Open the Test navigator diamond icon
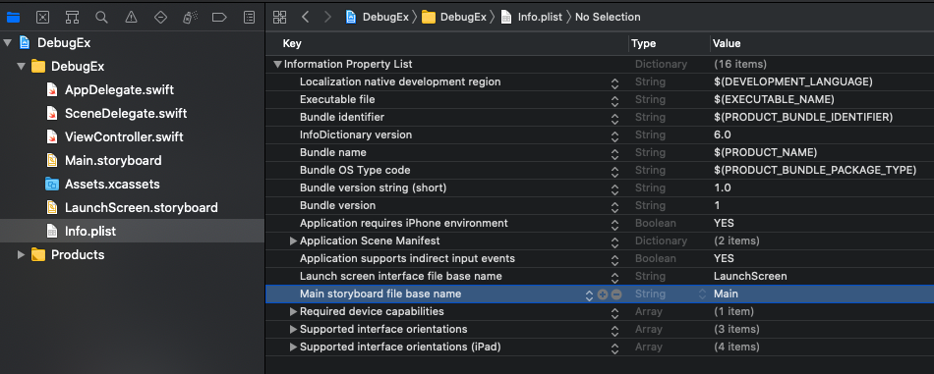This screenshot has height=374, width=934. (x=161, y=18)
